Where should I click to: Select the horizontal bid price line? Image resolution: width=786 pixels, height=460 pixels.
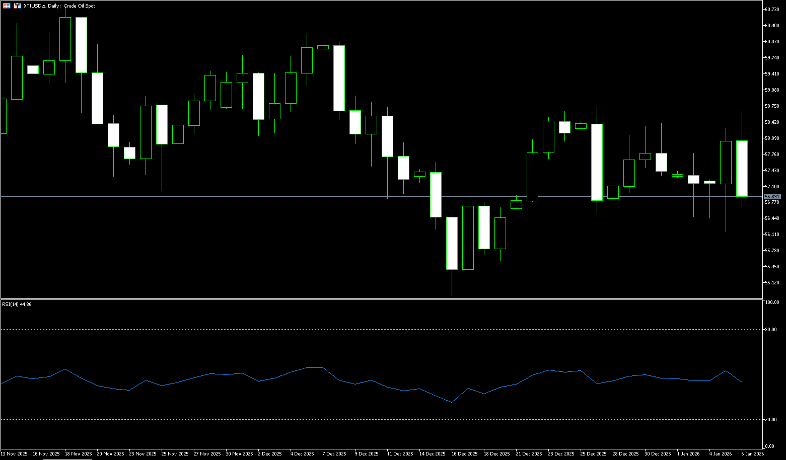click(352, 196)
